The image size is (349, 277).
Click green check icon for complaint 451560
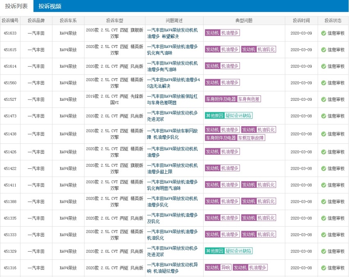pos(324,83)
